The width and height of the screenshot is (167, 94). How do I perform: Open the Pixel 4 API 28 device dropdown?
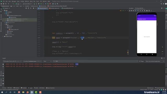tap(27, 4)
